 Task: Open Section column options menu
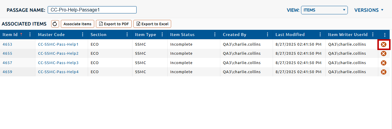click(x=127, y=35)
